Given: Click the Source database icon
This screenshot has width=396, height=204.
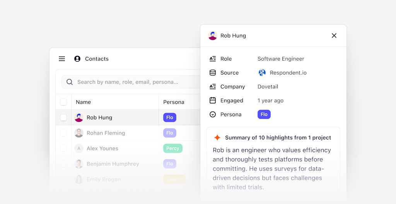Looking at the screenshot, I should point(213,73).
